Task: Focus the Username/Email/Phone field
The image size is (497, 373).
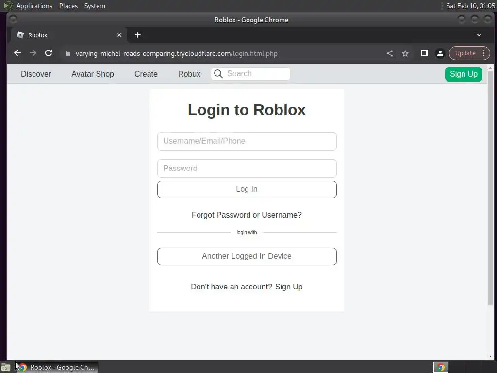Action: 247,141
